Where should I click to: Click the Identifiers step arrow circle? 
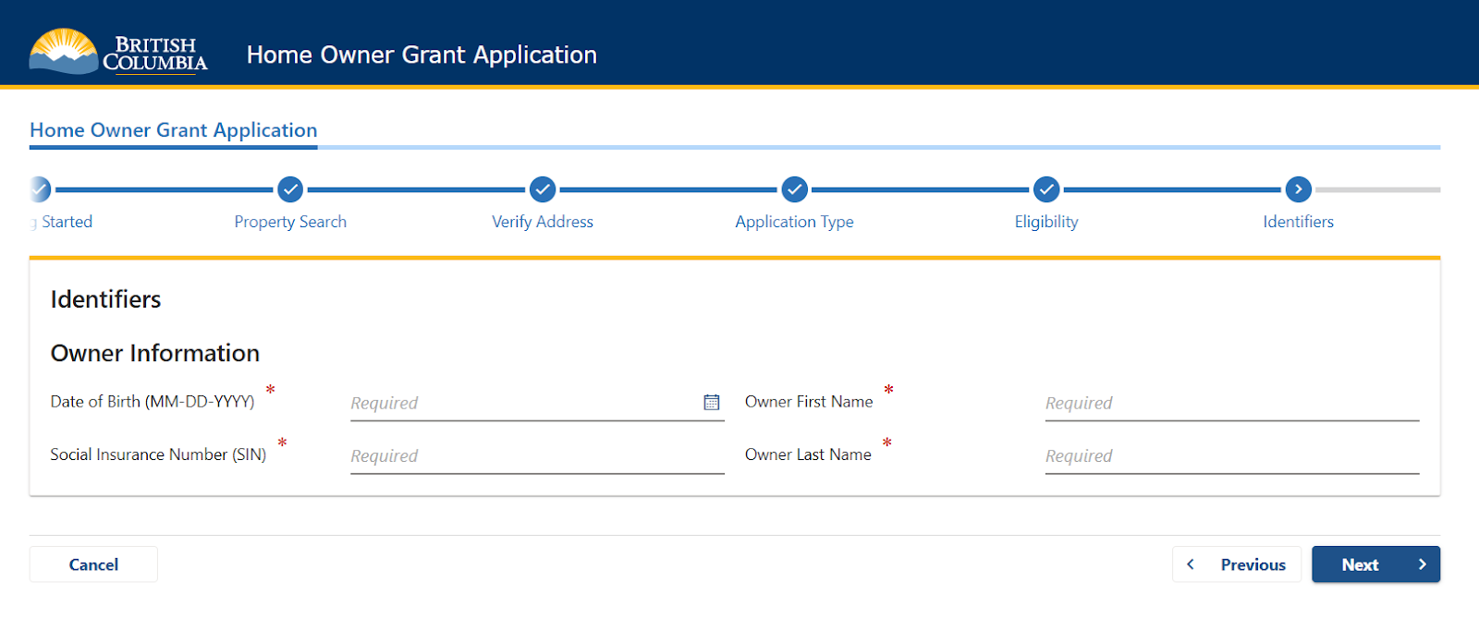[x=1298, y=189]
